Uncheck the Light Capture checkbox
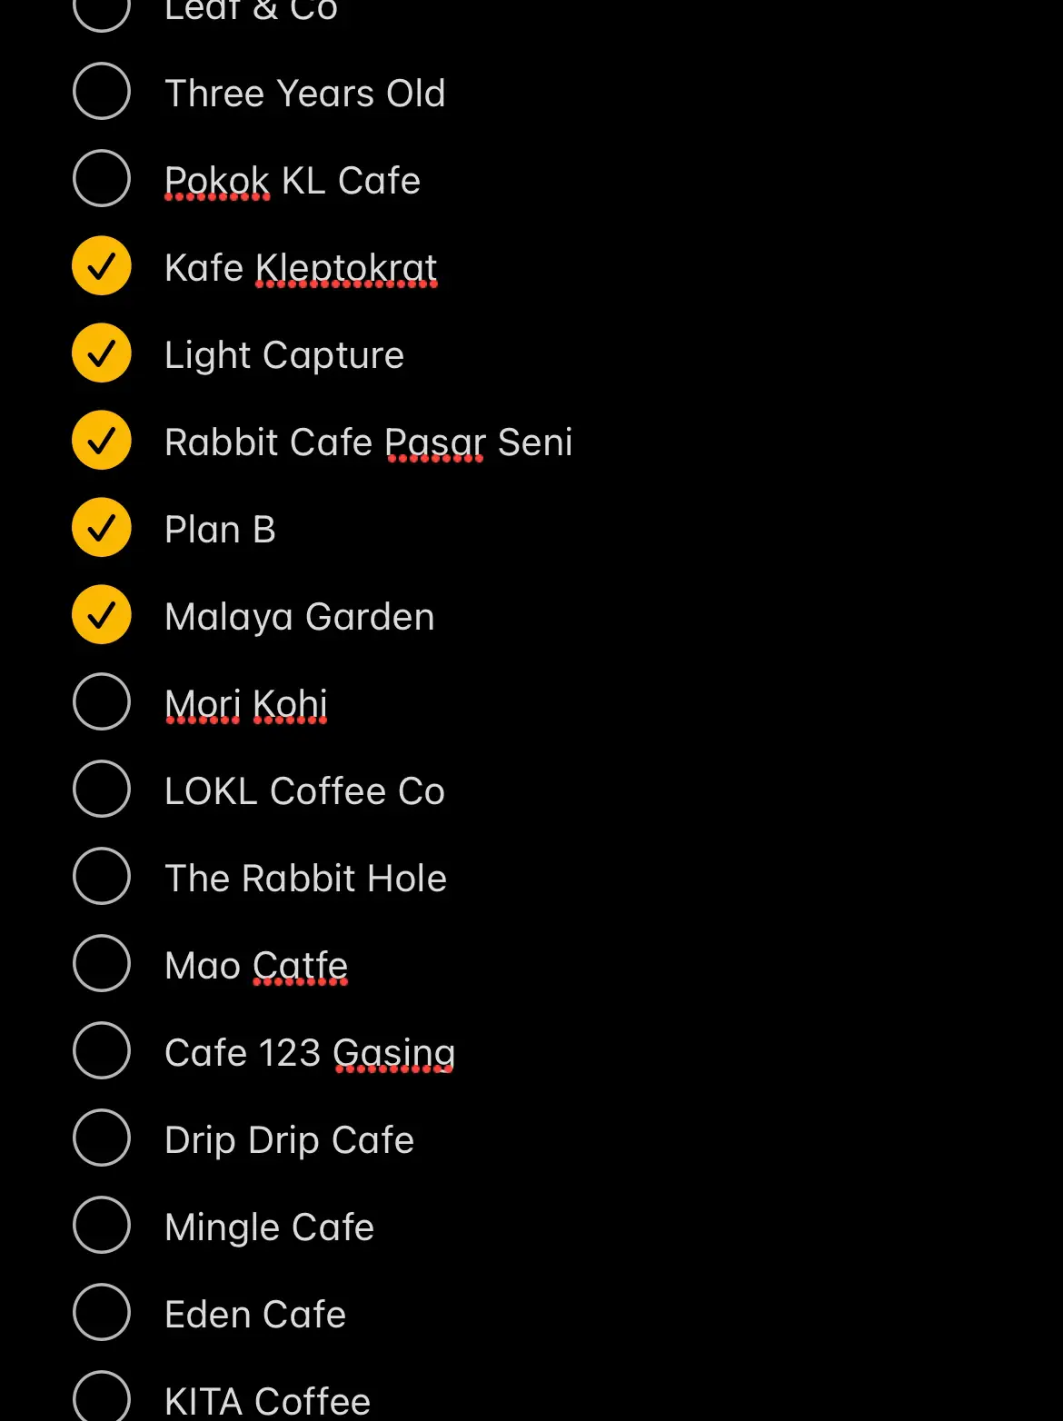Viewport: 1063px width, 1421px height. tap(102, 353)
